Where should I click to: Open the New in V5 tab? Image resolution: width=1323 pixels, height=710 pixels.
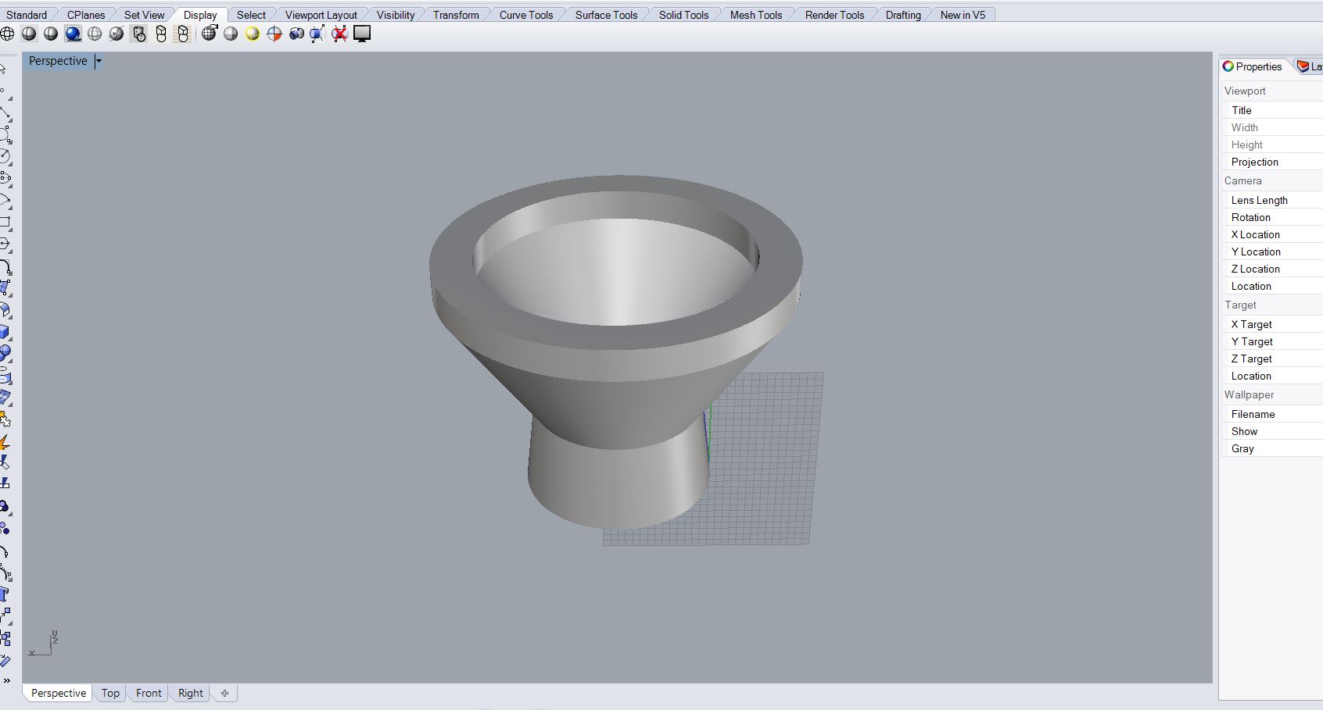[x=963, y=15]
